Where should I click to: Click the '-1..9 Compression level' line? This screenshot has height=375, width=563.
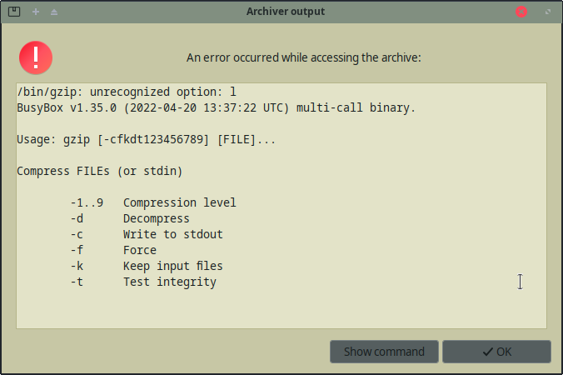click(153, 202)
